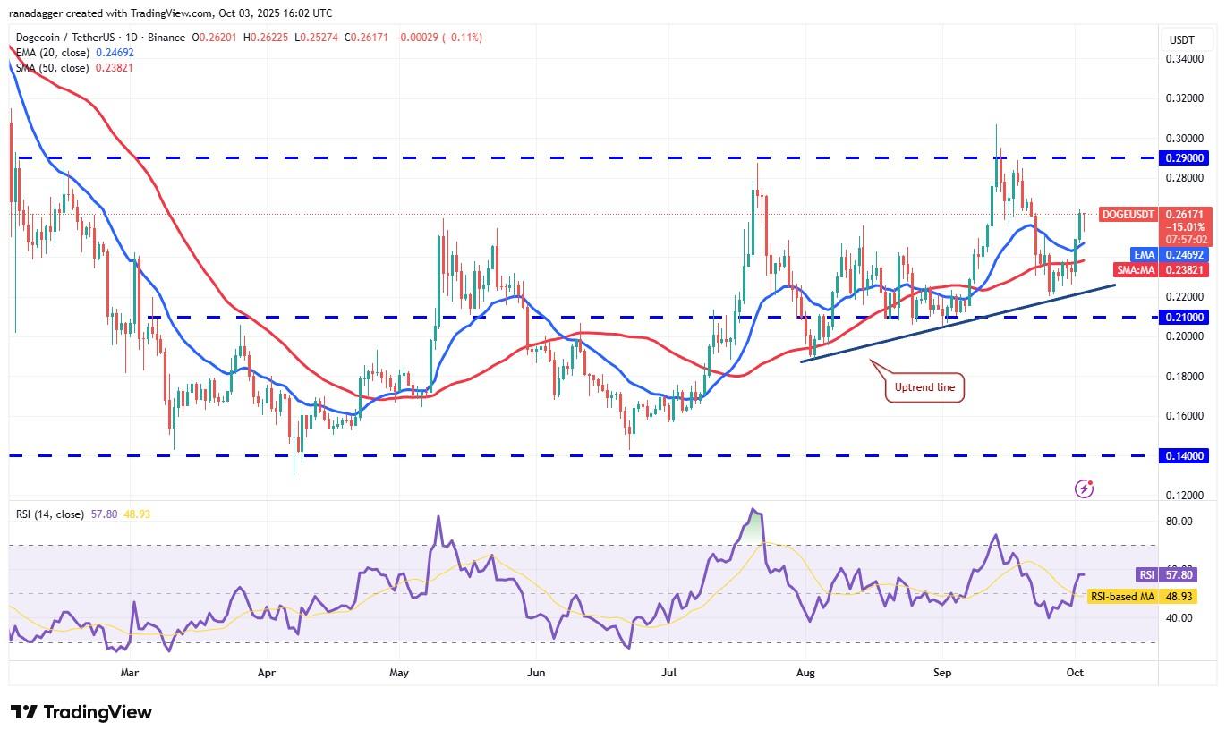The image size is (1226, 739).
Task: Select the USDT currency label top right
Action: [1180, 39]
